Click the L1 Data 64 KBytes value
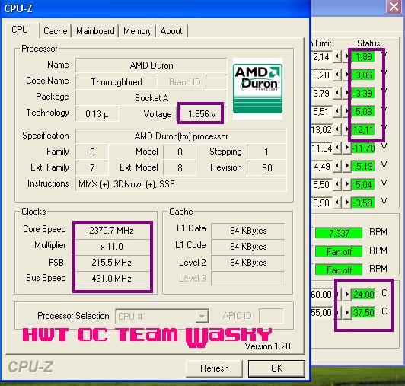This screenshot has width=405, height=386. (248, 230)
